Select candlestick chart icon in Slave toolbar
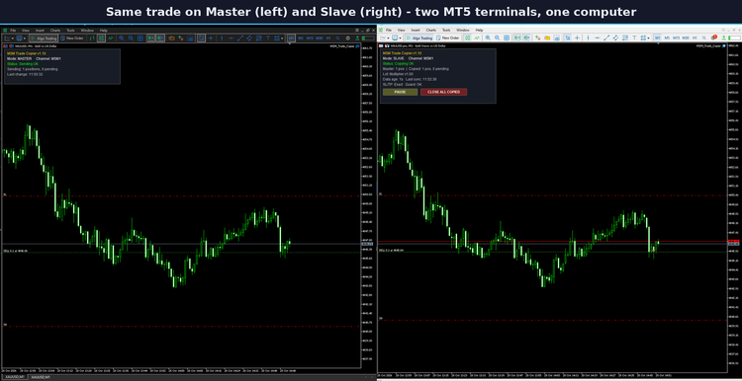The image size is (742, 381). pyautogui.click(x=468, y=38)
